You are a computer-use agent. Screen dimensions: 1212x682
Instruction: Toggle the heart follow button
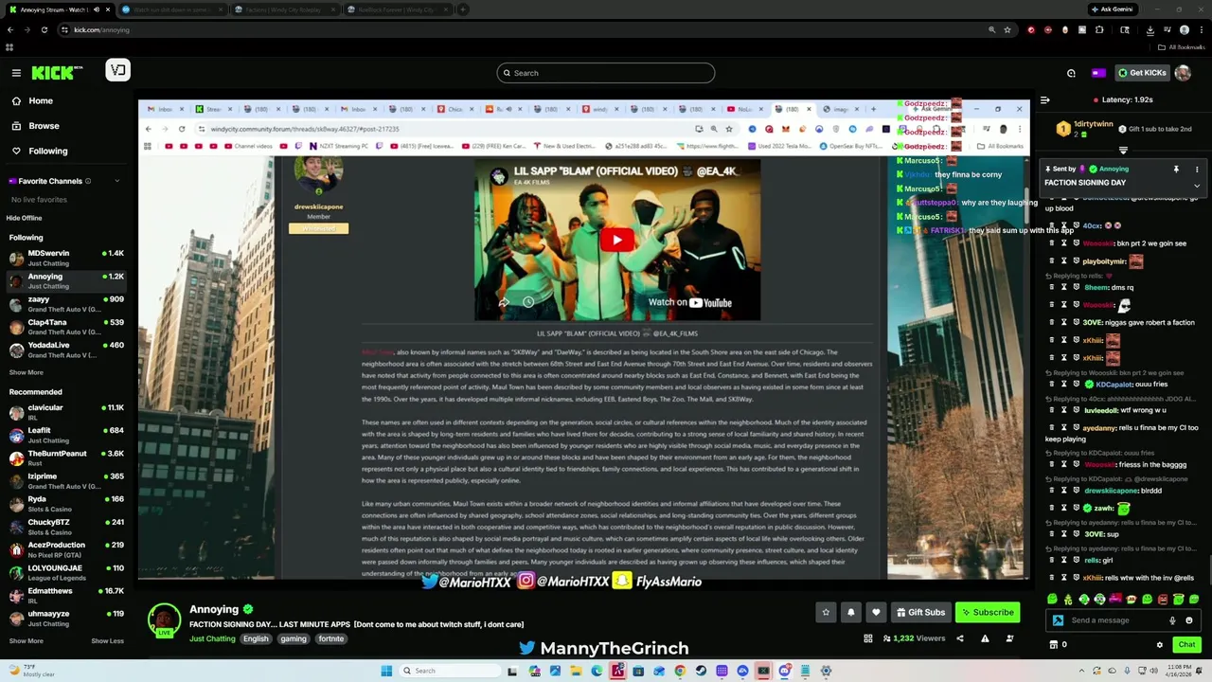coord(876,612)
